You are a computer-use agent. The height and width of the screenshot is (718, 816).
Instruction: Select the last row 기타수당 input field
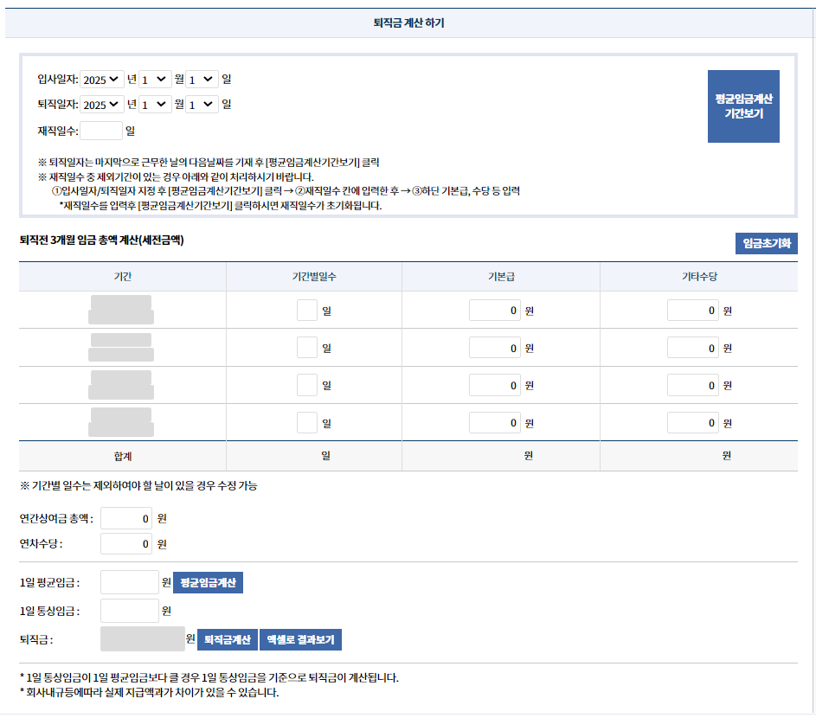691,423
